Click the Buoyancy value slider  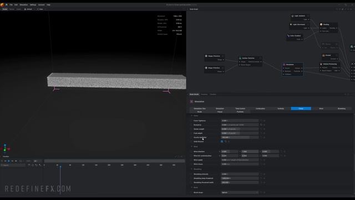point(240,125)
